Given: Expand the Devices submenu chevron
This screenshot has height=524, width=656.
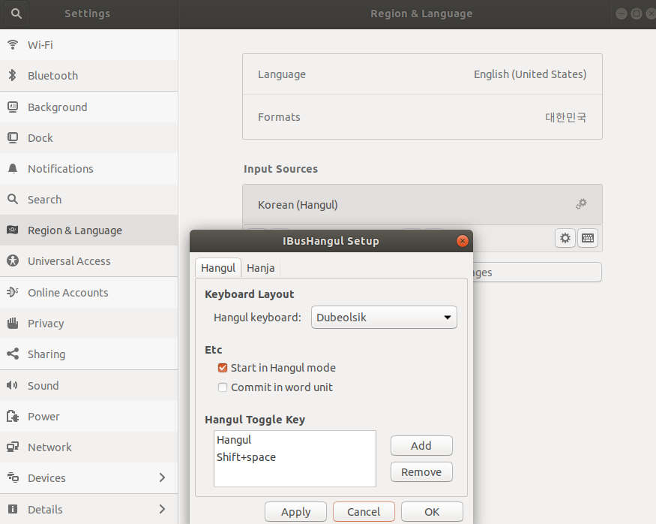Looking at the screenshot, I should 163,477.
